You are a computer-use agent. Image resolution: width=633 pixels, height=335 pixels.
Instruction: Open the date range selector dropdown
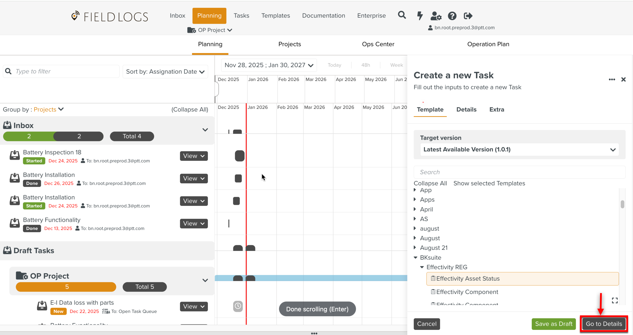[269, 65]
